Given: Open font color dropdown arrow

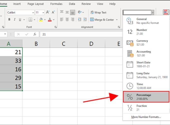Looking at the screenshot, I should 54,19.
